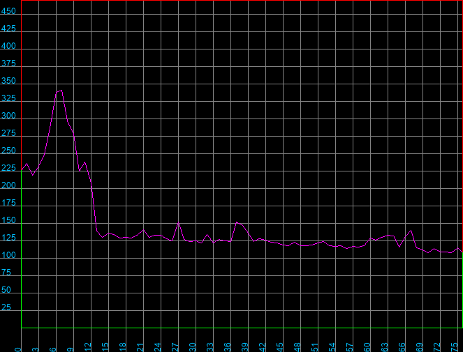Click the y-axis label 125

pyautogui.click(x=8, y=238)
